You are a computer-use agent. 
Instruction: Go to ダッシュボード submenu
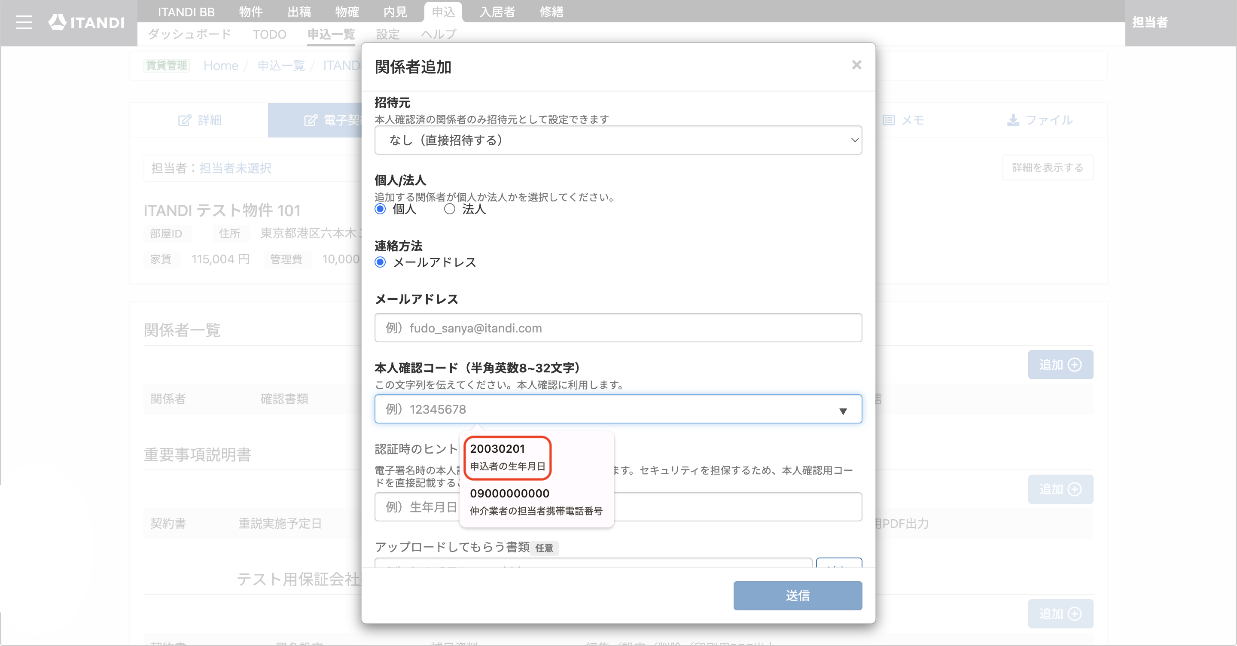click(189, 34)
